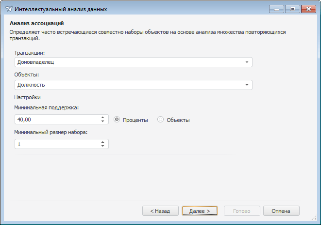Click the Далее button to proceed
The image size is (321, 225).
pyautogui.click(x=200, y=211)
